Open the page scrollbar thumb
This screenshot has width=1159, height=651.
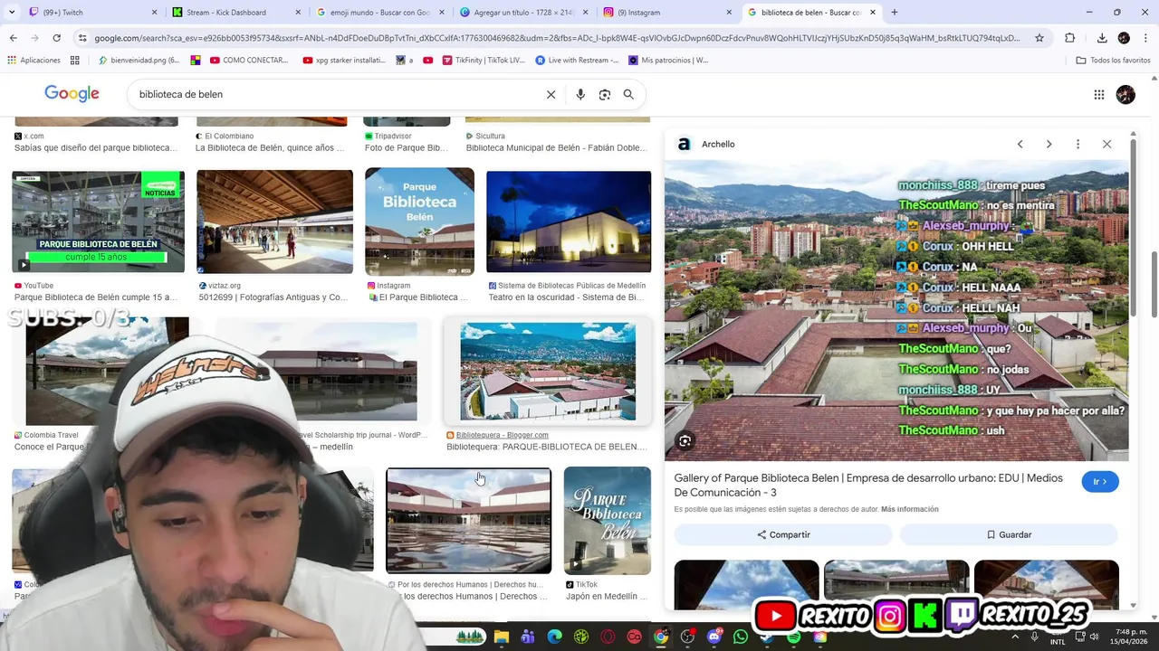point(1154,285)
